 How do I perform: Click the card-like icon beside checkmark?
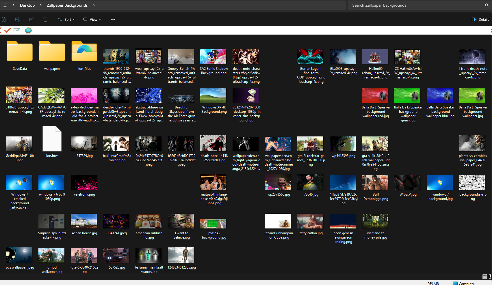[17, 30]
